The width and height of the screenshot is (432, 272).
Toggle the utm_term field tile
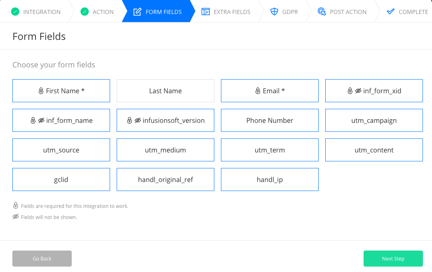[270, 150]
